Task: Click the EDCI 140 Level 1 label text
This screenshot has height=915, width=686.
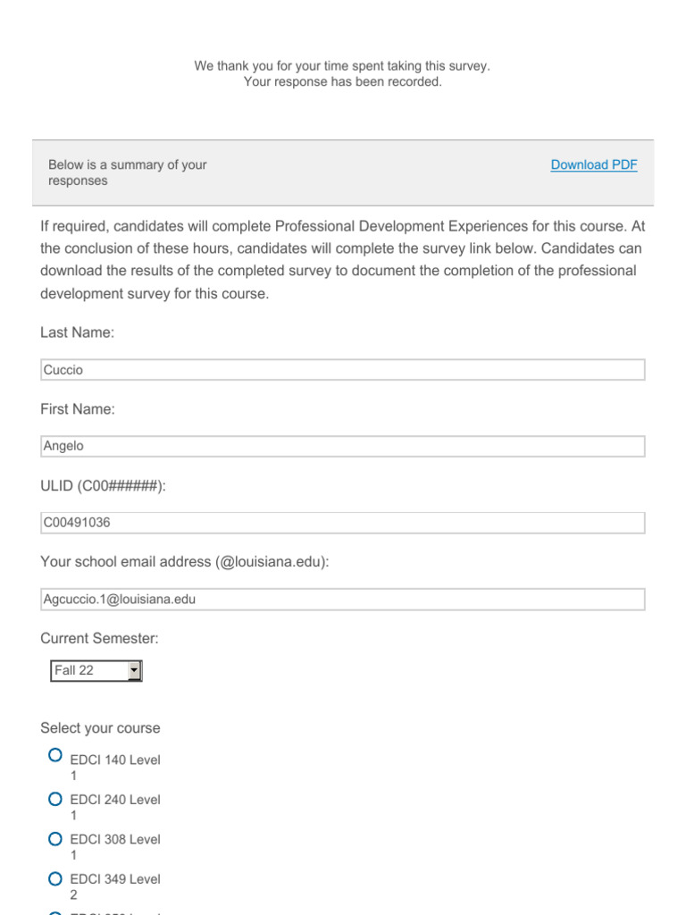Action: pyautogui.click(x=114, y=768)
